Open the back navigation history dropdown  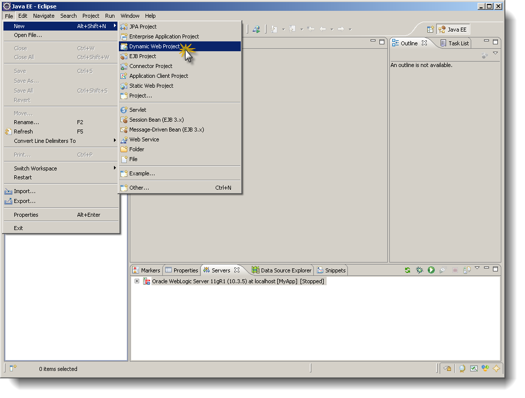(x=332, y=29)
